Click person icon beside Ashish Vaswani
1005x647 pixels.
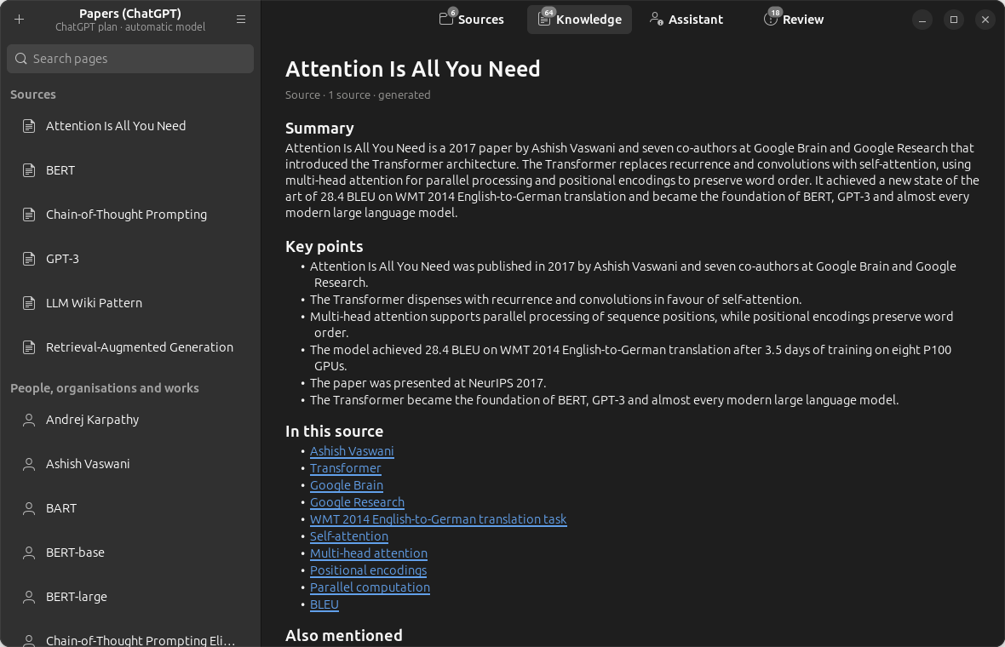29,465
